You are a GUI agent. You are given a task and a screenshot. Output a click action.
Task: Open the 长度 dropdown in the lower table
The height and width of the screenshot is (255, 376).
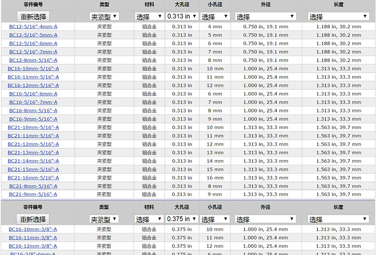(338, 219)
